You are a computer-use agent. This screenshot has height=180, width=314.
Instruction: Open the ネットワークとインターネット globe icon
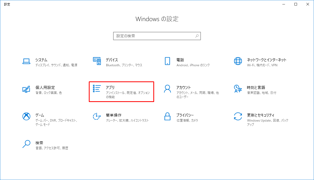[238, 61]
